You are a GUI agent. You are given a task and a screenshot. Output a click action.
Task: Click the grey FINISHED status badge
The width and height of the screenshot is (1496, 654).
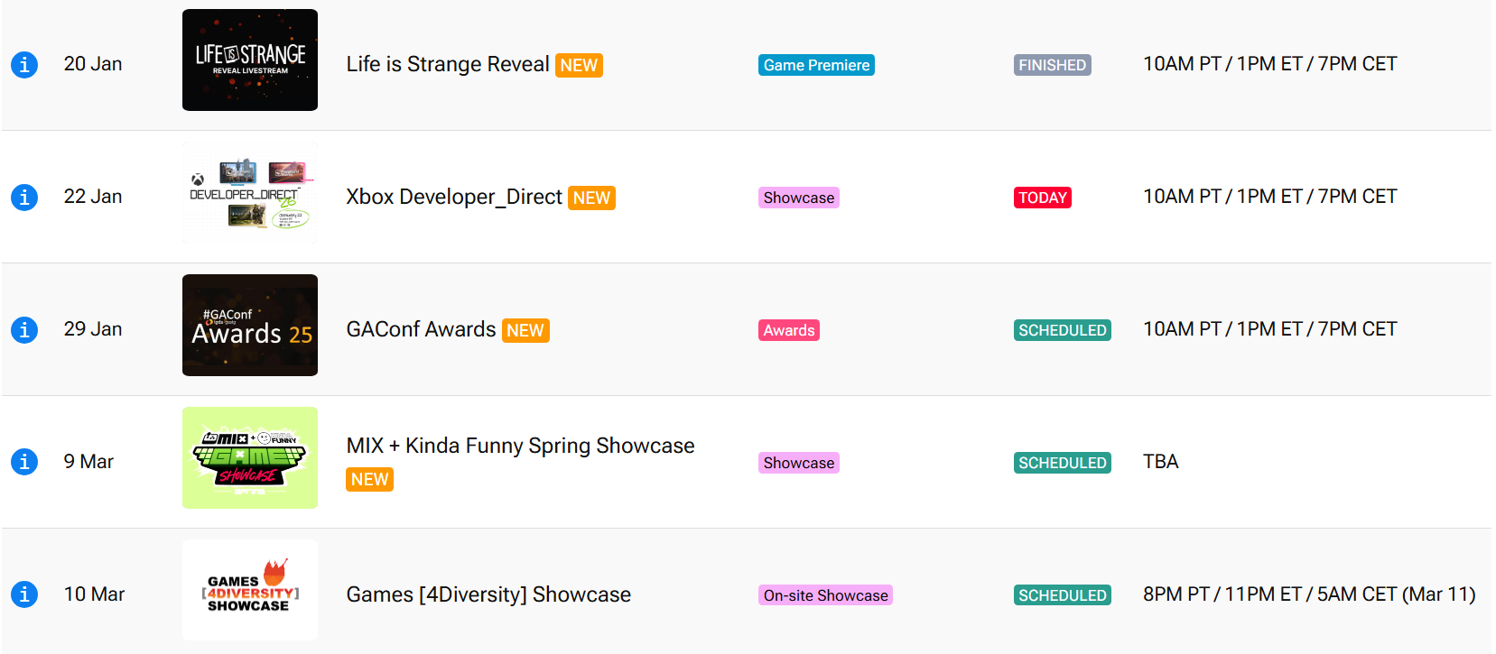[1052, 65]
